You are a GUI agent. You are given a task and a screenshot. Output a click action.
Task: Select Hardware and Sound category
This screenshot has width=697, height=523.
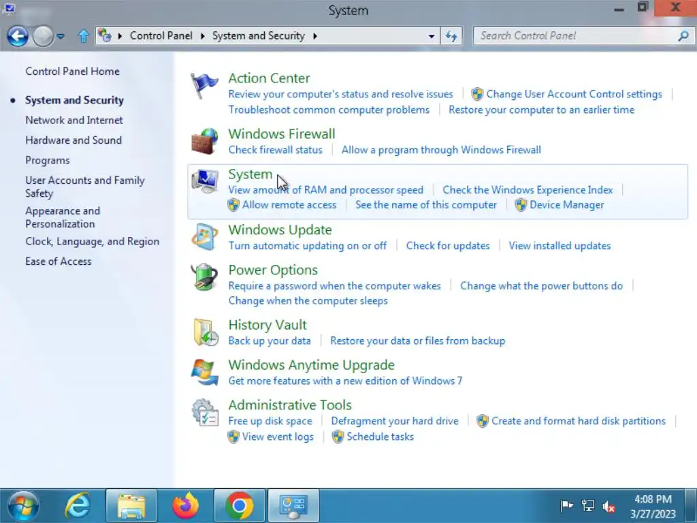click(x=74, y=140)
